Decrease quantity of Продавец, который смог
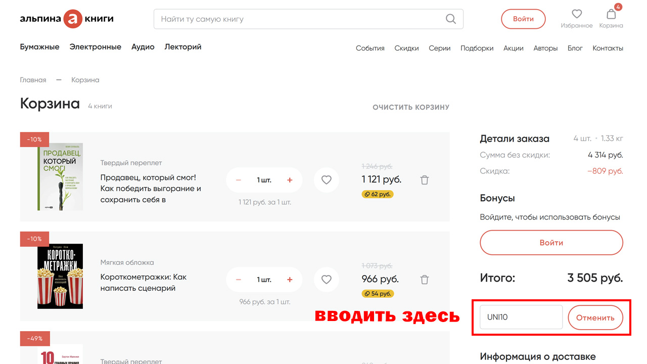 239,180
